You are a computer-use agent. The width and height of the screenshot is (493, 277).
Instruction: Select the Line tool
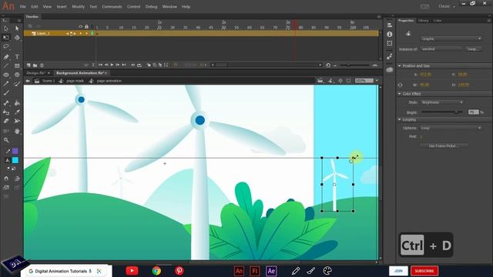click(6, 66)
